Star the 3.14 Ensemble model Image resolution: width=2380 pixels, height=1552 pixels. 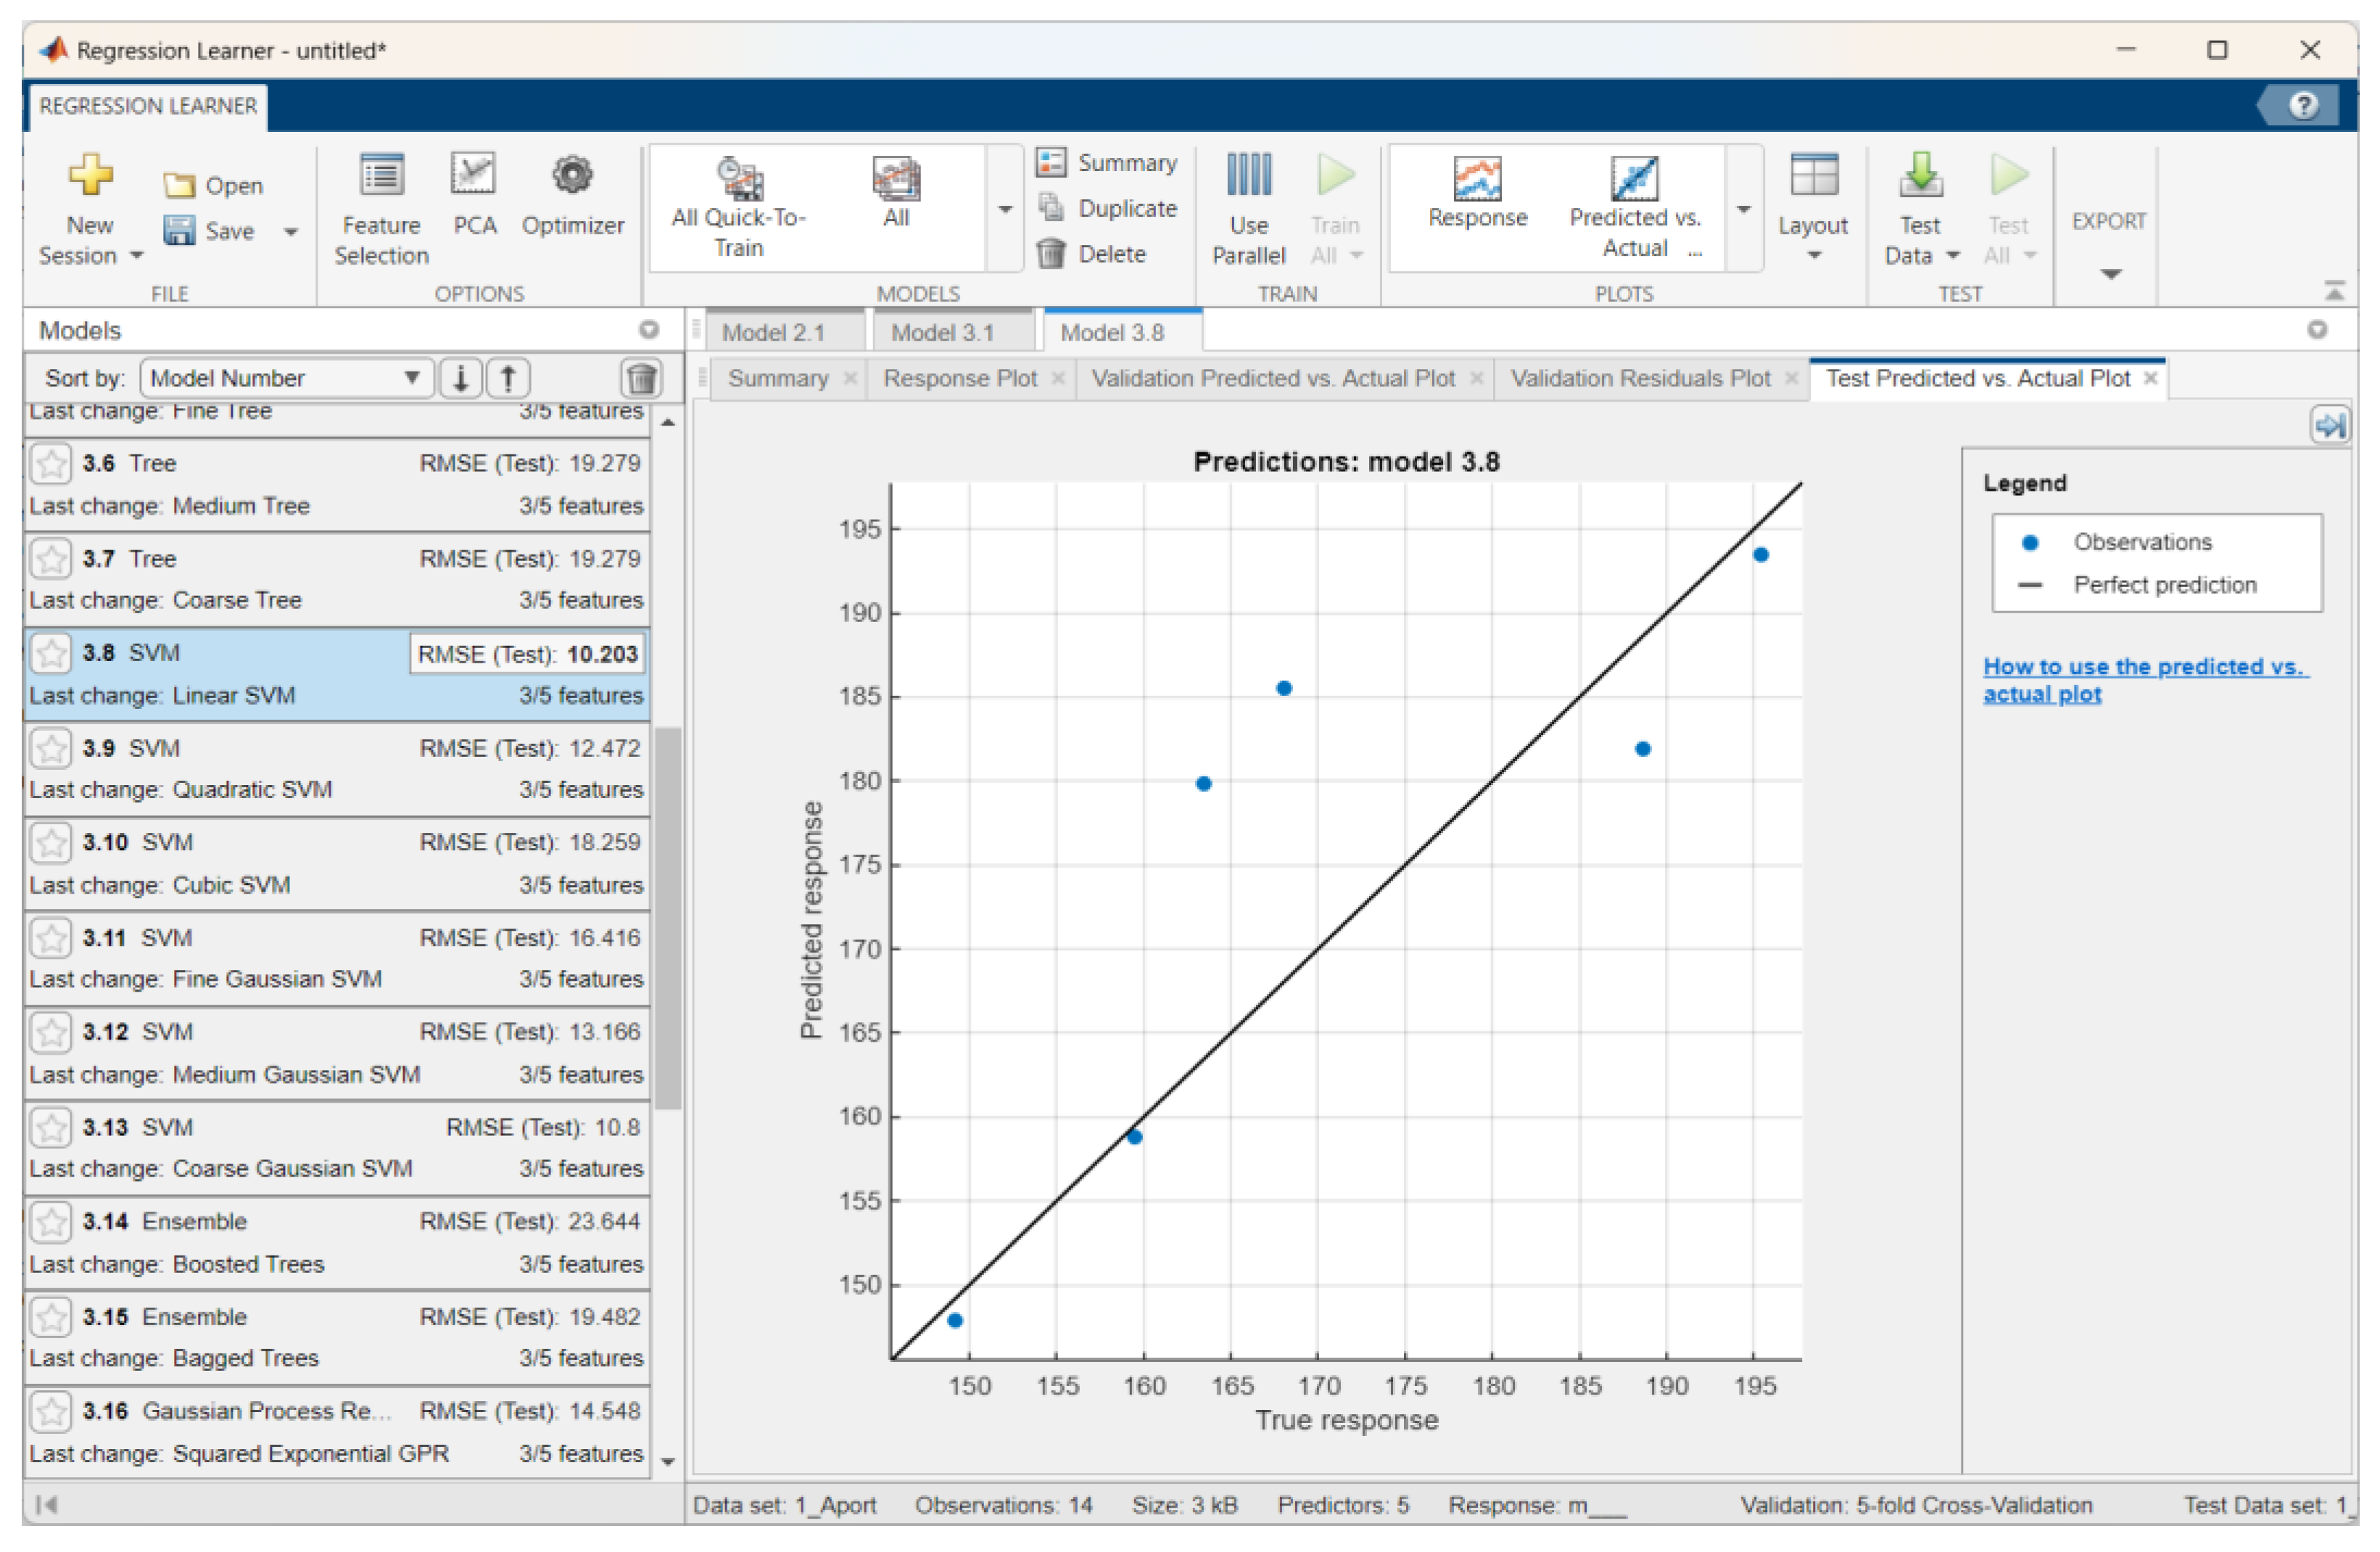pos(51,1223)
